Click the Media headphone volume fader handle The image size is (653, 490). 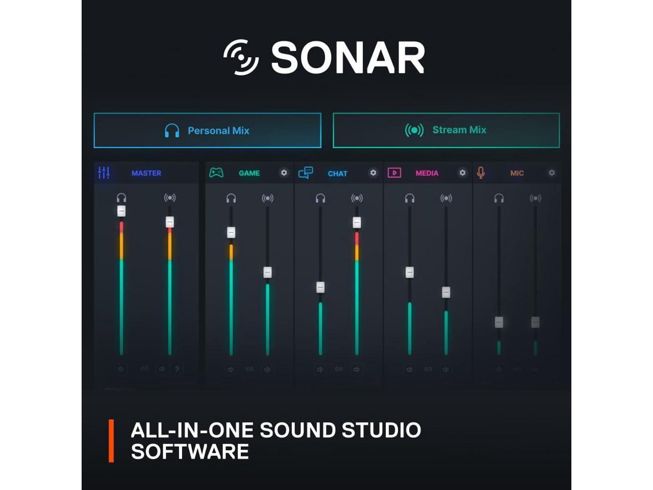pyautogui.click(x=410, y=273)
